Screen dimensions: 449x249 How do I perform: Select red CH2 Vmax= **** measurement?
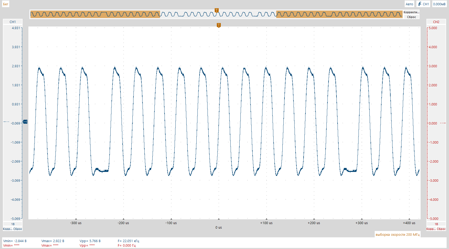[50, 245]
